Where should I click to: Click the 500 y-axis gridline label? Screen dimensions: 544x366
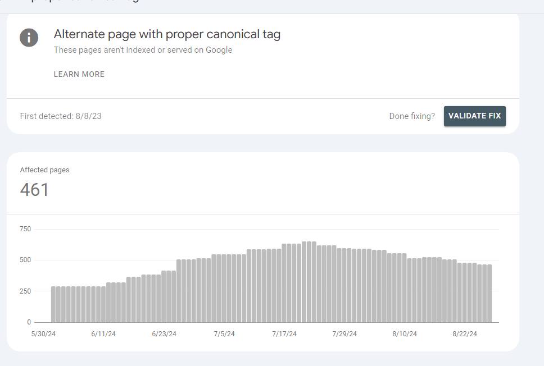pyautogui.click(x=25, y=260)
